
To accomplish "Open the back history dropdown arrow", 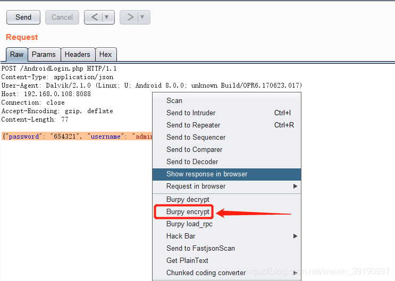I will click(107, 17).
